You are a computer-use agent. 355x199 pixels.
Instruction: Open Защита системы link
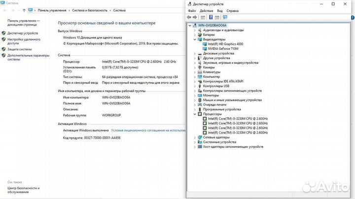point(19,49)
